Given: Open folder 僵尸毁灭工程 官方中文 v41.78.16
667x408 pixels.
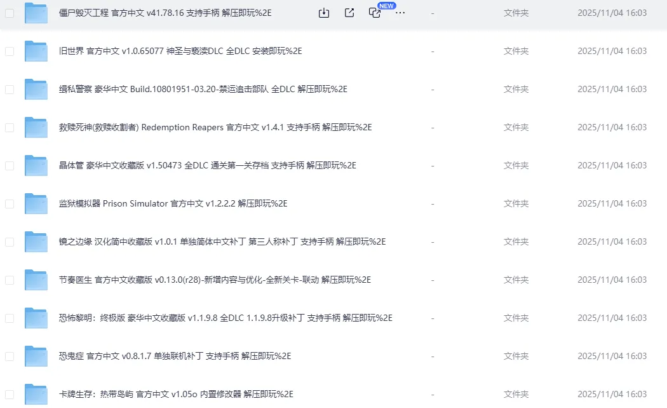Looking at the screenshot, I should [x=165, y=13].
